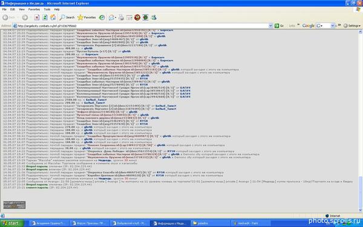Click the green Go button
The width and height of the screenshot is (363, 227).
(x=279, y=26)
